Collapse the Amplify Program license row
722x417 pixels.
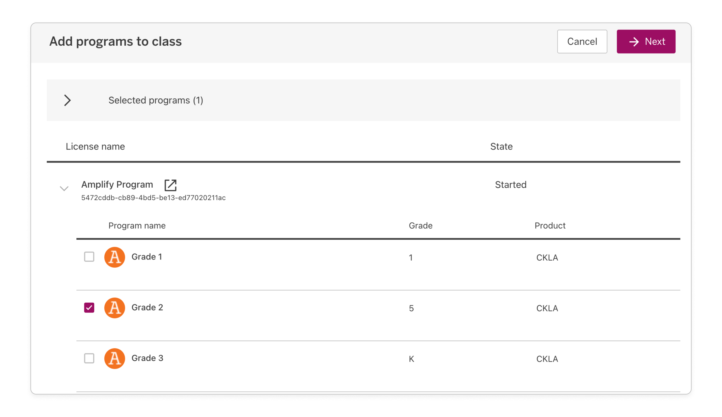tap(64, 188)
